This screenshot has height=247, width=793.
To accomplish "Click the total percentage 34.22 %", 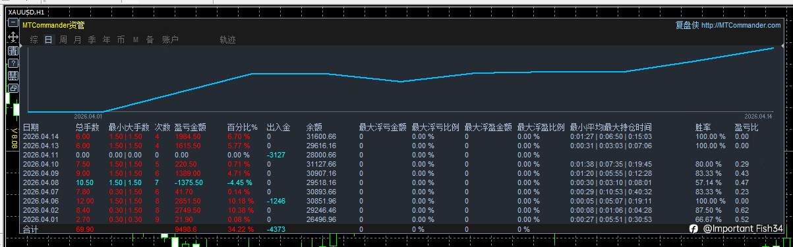I will tap(240, 229).
